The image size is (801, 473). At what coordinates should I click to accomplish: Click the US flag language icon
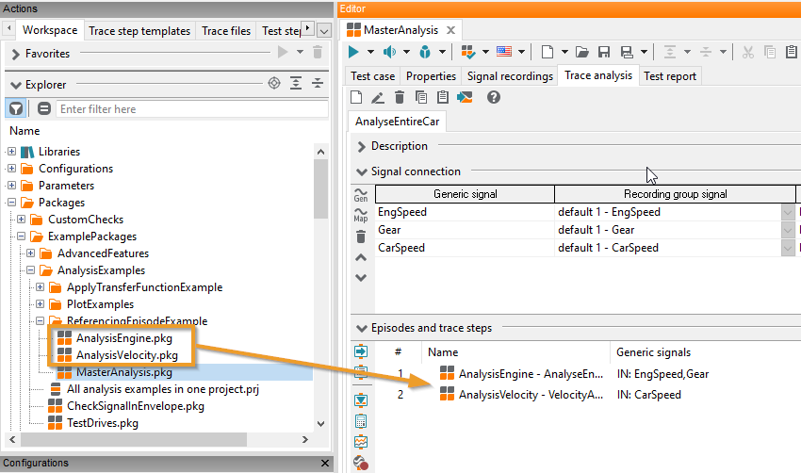(x=504, y=52)
